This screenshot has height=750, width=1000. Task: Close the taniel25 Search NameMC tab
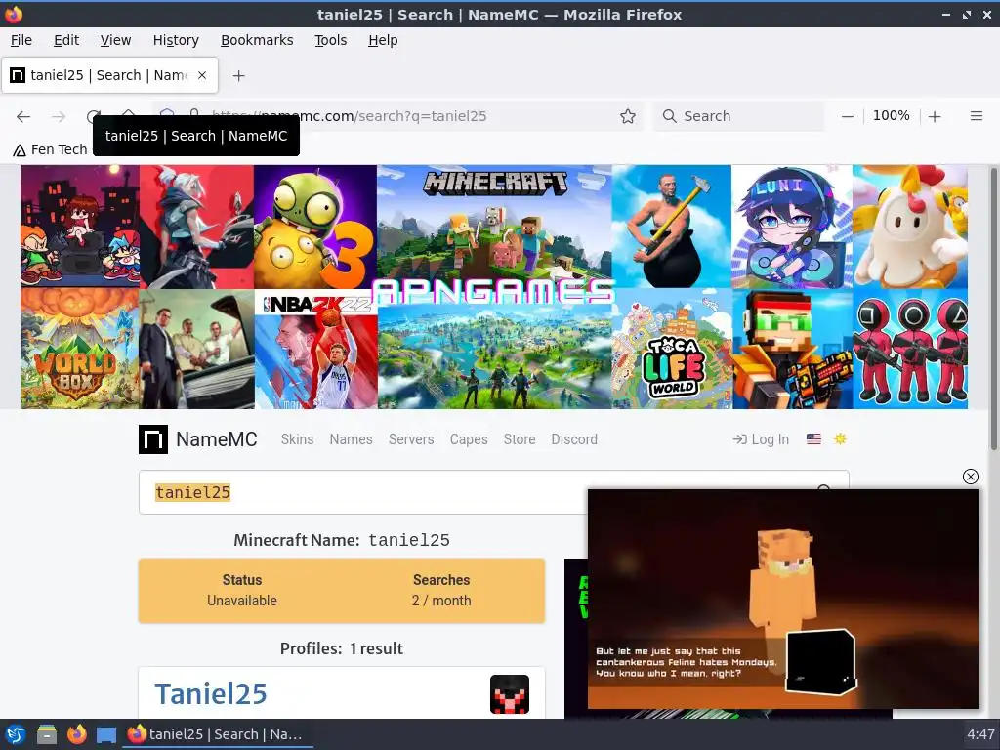coord(202,75)
